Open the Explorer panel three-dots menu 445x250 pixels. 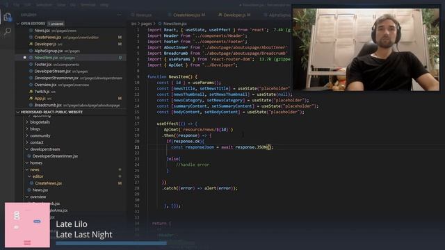click(x=119, y=15)
